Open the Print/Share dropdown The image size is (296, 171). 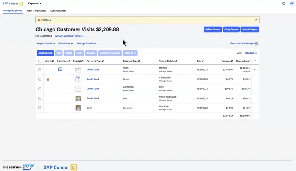pyautogui.click(x=66, y=44)
